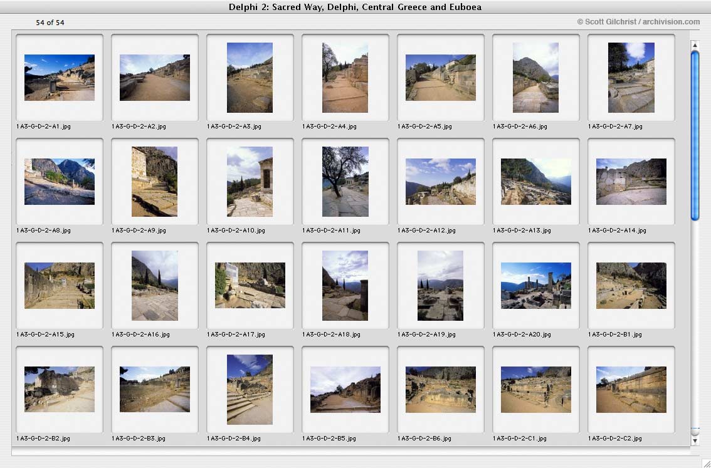Open image 1A3-G-D-2-A3.jpg
The image size is (711, 468).
(250, 78)
